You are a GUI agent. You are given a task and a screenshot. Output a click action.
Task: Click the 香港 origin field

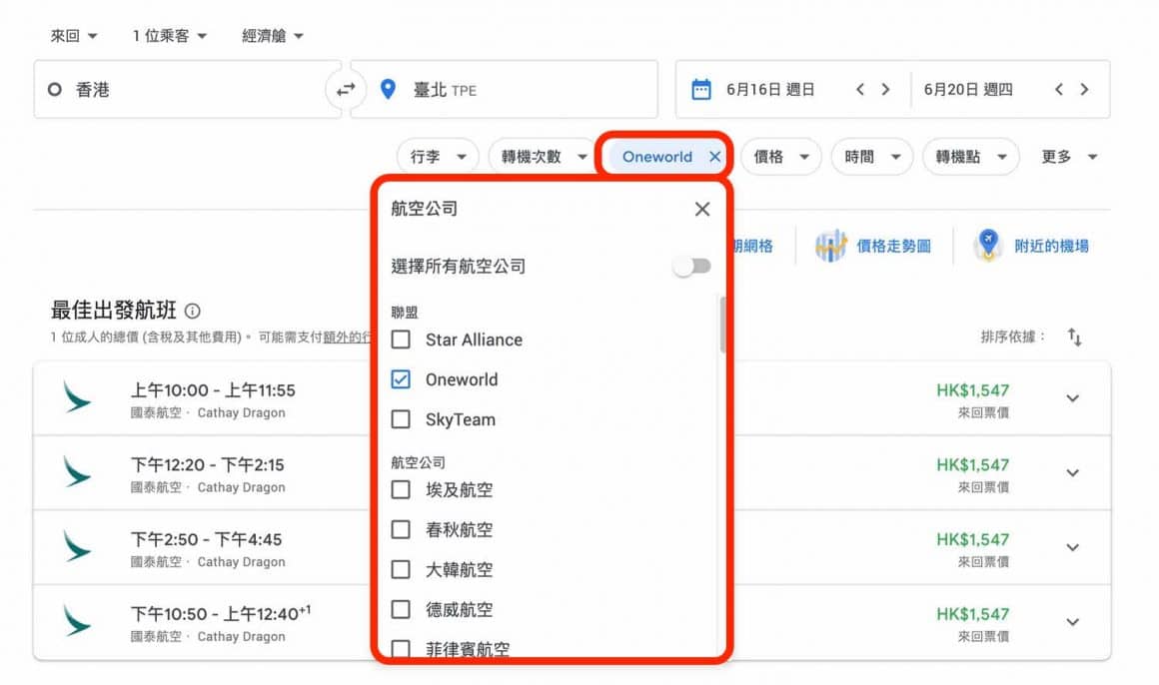pos(185,90)
